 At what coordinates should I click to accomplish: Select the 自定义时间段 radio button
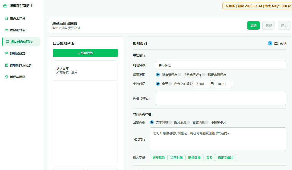click(x=170, y=84)
